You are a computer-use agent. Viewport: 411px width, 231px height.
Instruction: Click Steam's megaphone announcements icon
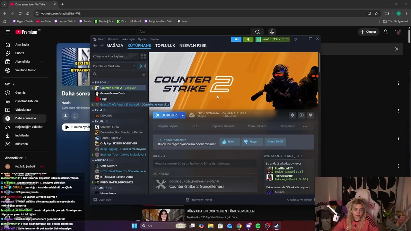tap(236, 39)
